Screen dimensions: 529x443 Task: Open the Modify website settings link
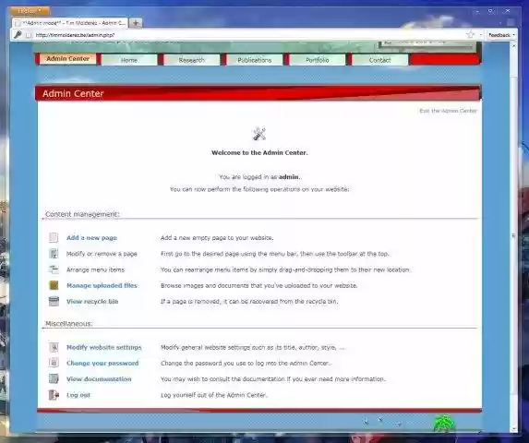click(104, 347)
